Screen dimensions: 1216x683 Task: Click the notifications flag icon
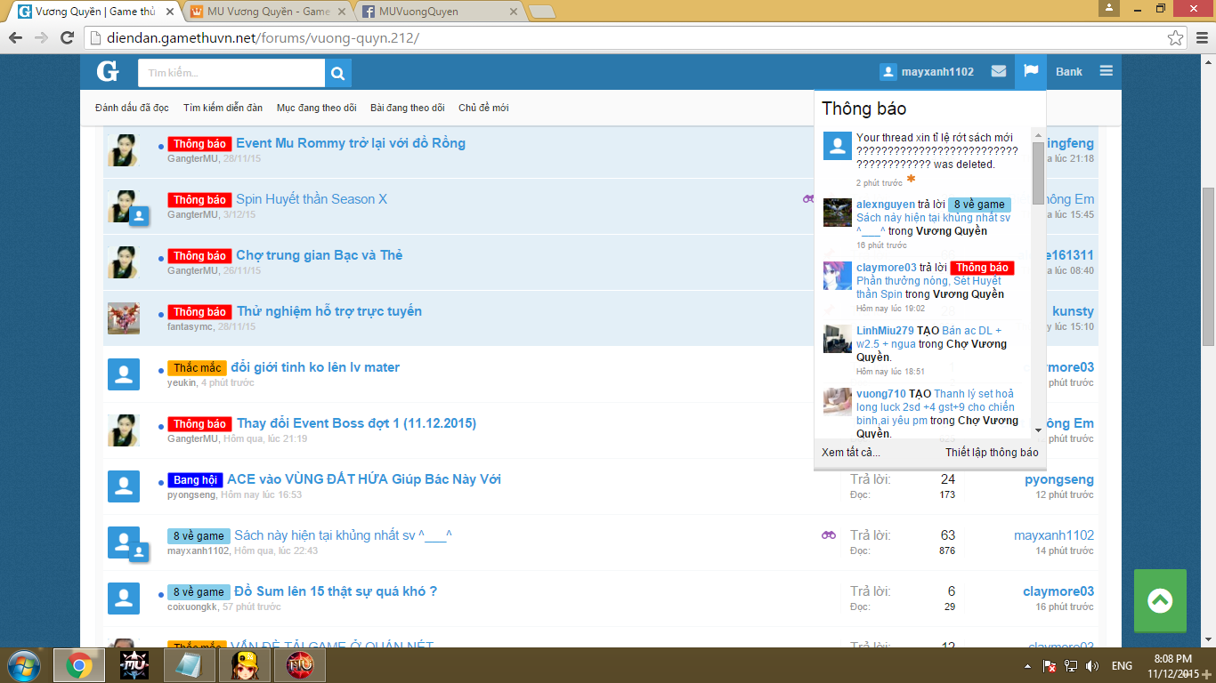click(x=1031, y=71)
